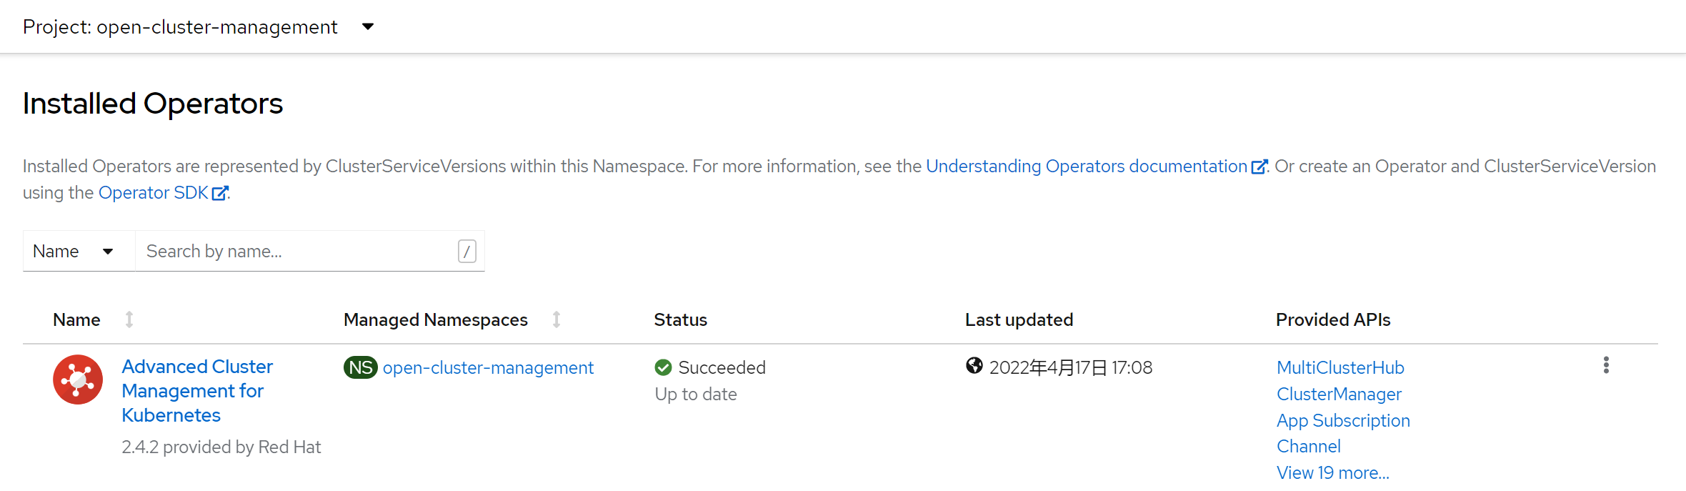Click the 2022年4月17日 17:08 timestamp
This screenshot has height=491, width=1686.
point(1071,367)
